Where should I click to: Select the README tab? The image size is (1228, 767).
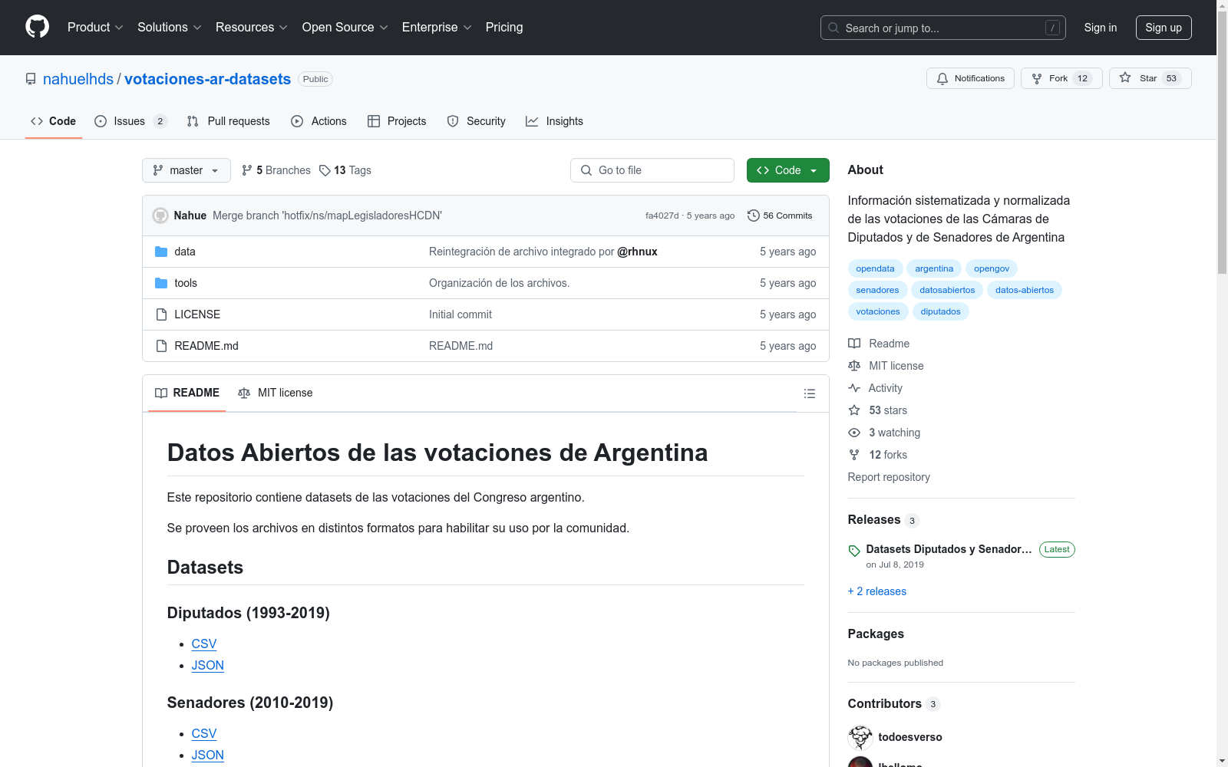click(x=187, y=393)
